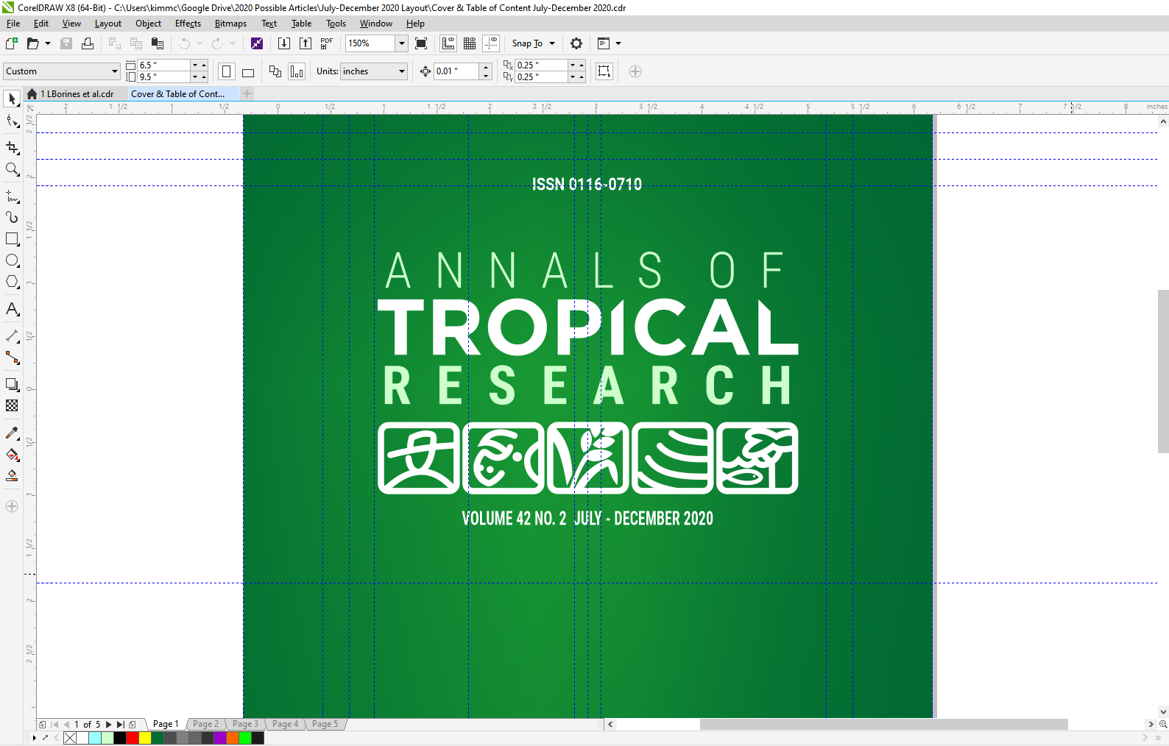1169x746 pixels.
Task: Pick the Rectangle tool
Action: 12,239
